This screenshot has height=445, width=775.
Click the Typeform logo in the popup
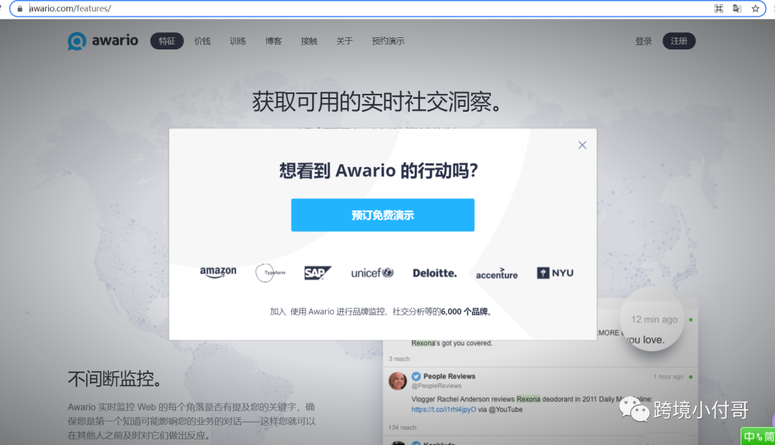[x=271, y=272]
